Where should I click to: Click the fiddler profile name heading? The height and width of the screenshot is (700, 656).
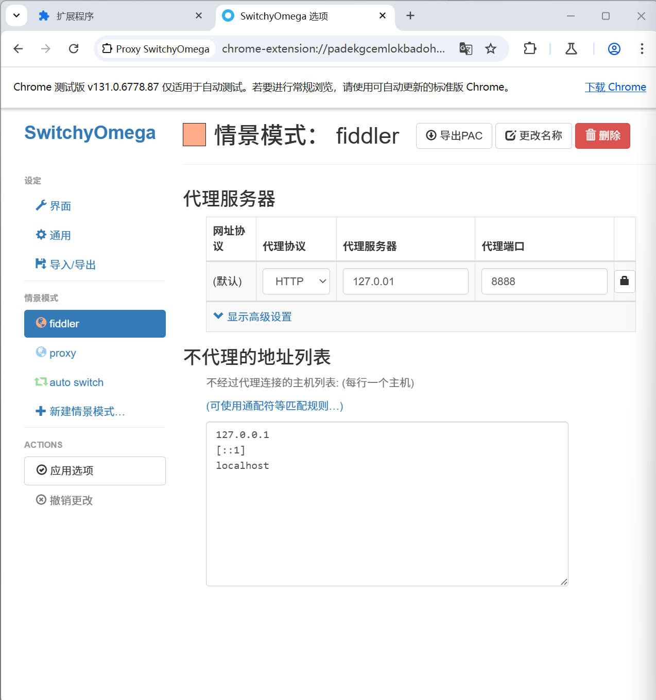point(368,136)
